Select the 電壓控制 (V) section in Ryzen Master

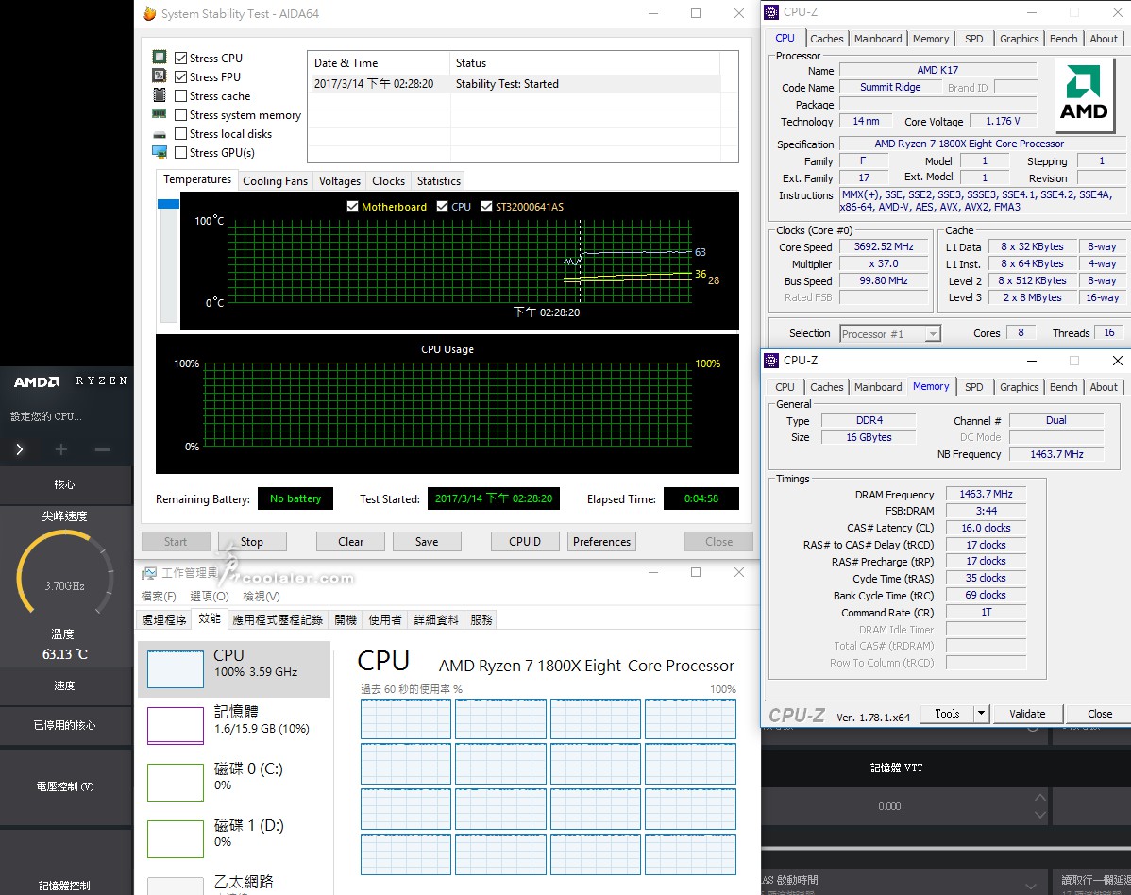tap(66, 786)
